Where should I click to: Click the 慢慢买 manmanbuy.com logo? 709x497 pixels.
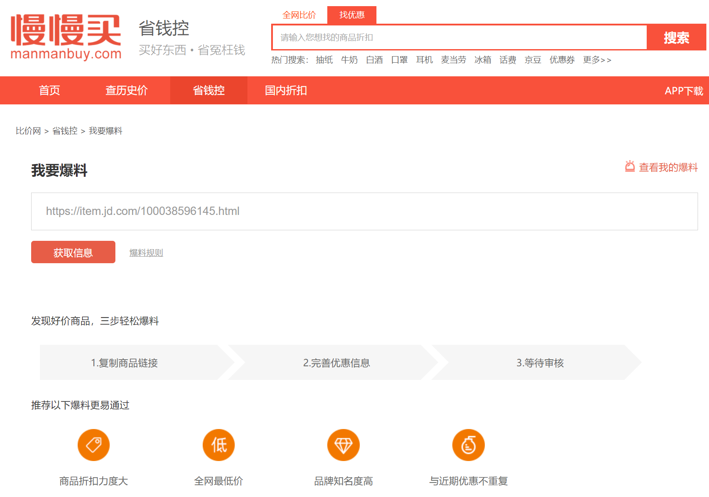[x=66, y=37]
